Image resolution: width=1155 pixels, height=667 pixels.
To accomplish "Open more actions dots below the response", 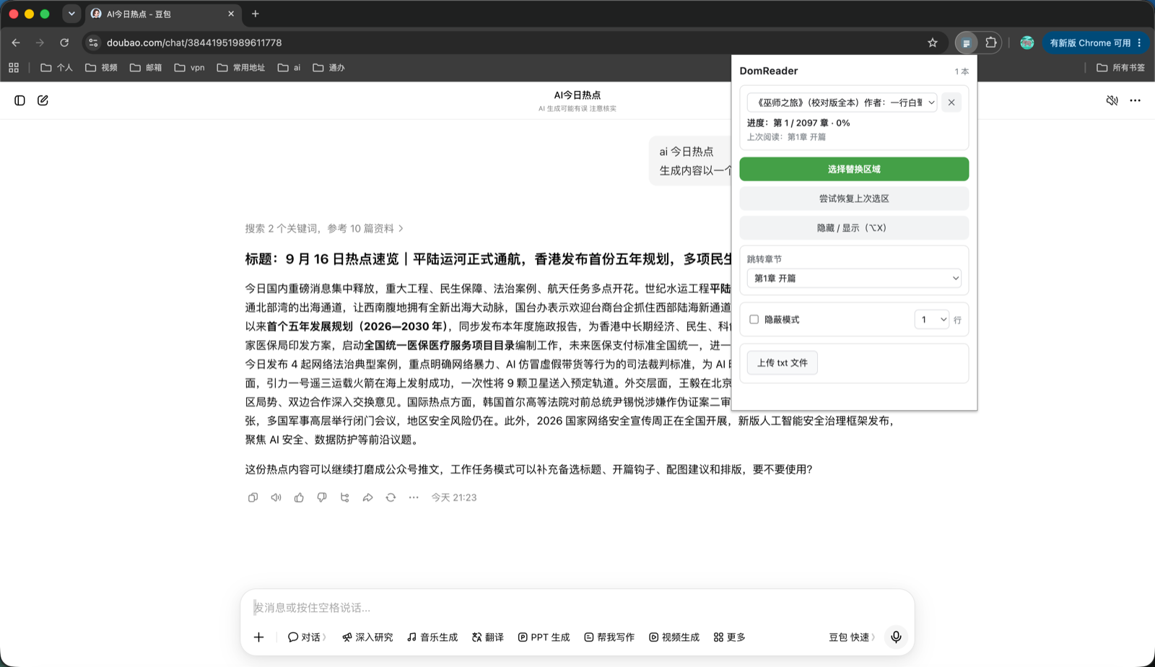I will point(414,497).
